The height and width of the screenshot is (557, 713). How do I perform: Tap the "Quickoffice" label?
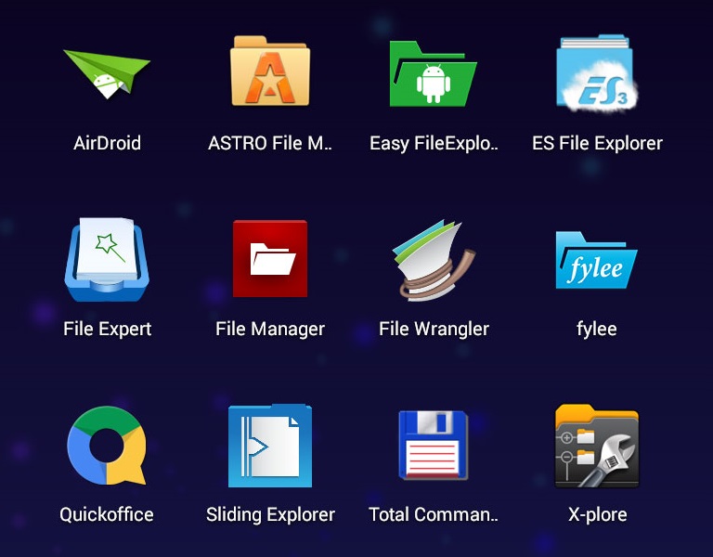pos(107,514)
